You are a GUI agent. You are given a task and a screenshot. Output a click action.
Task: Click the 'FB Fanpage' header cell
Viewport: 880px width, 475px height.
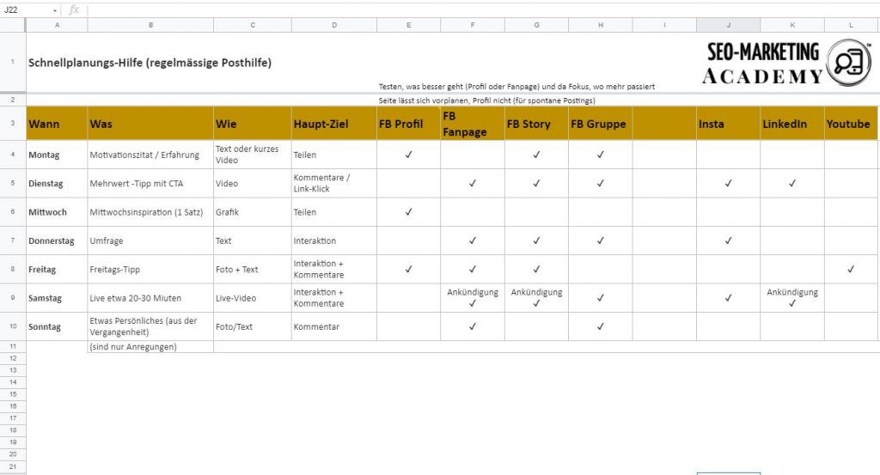coord(473,124)
